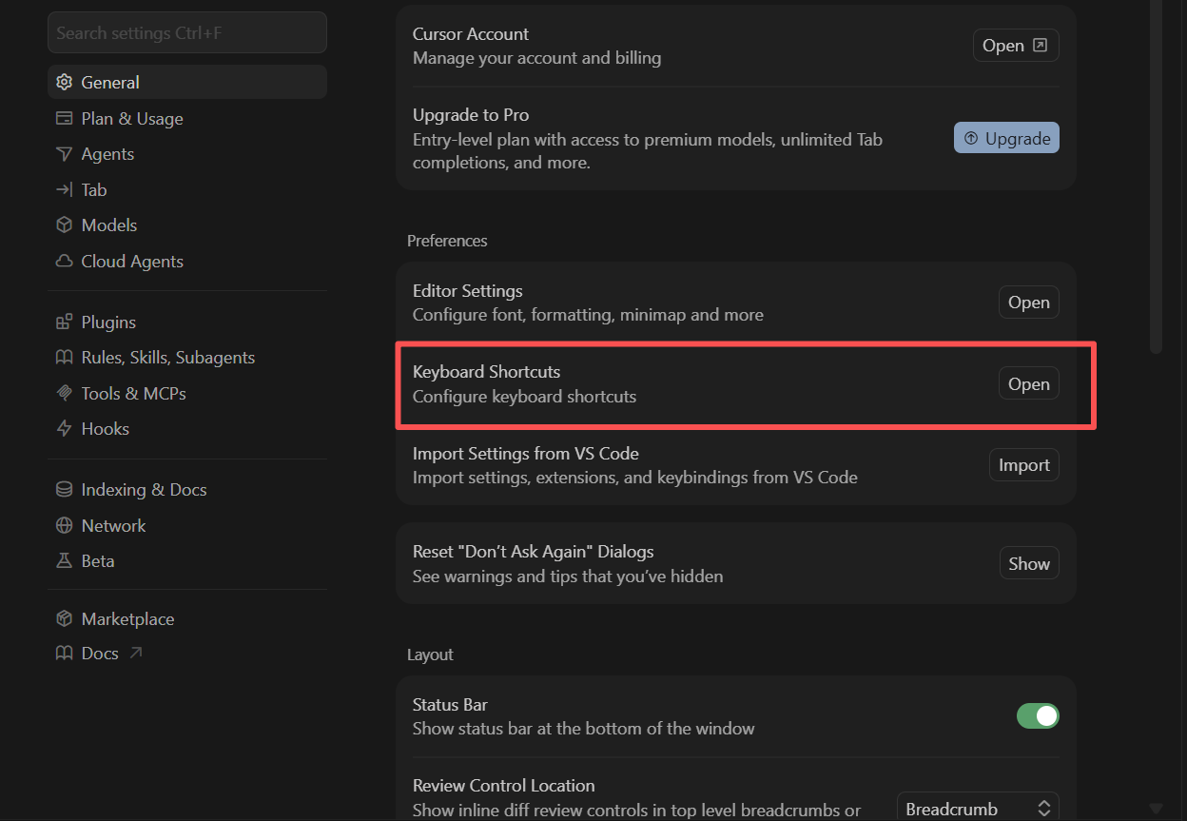Viewport: 1187px width, 821px height.
Task: Show hidden Don't Ask Again dialogs
Action: tap(1029, 563)
